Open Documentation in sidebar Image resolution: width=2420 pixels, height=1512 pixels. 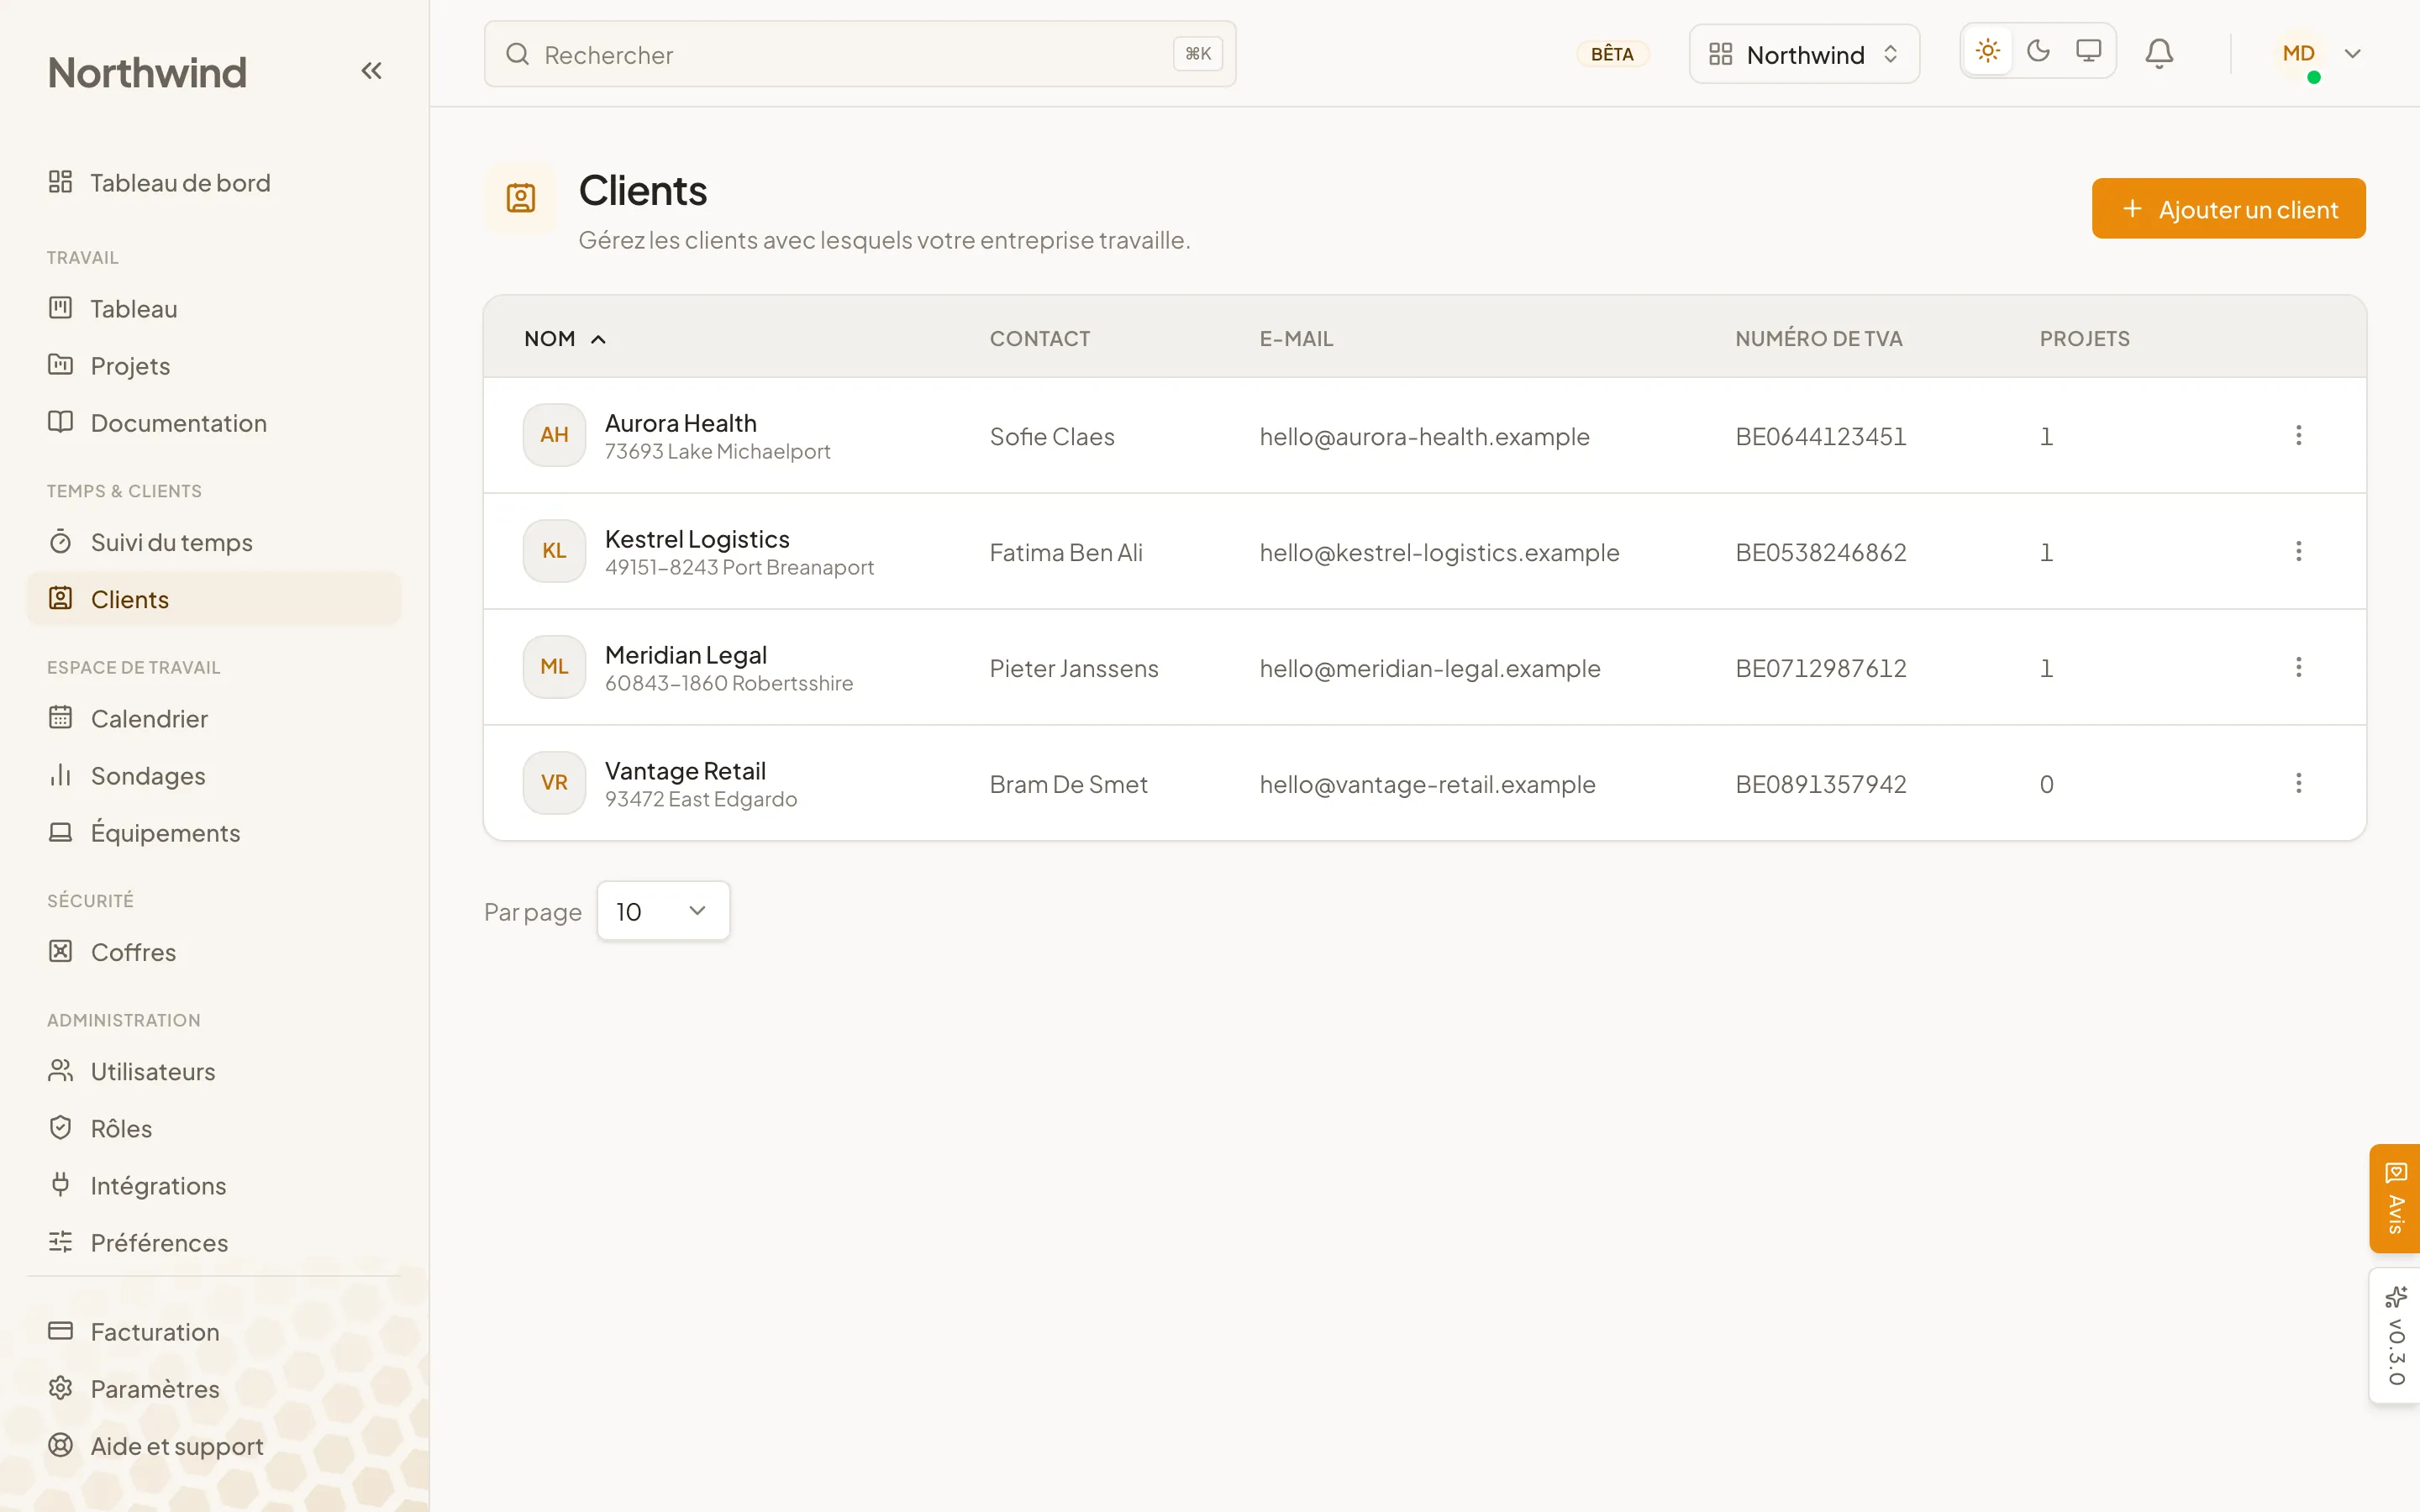pos(213,423)
